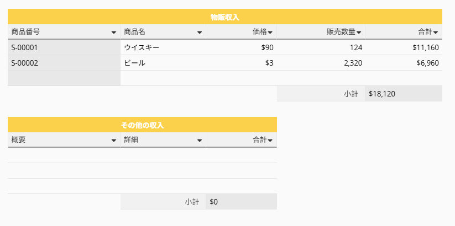Expand the 価格 column filter dropdown
455x226 pixels.
pyautogui.click(x=270, y=33)
